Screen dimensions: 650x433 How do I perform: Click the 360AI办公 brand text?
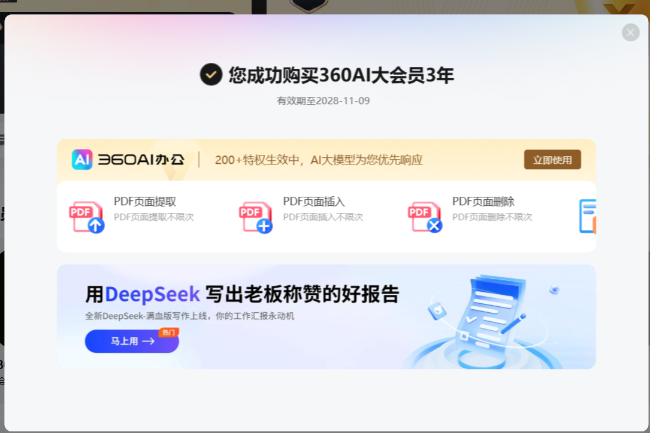point(141,160)
